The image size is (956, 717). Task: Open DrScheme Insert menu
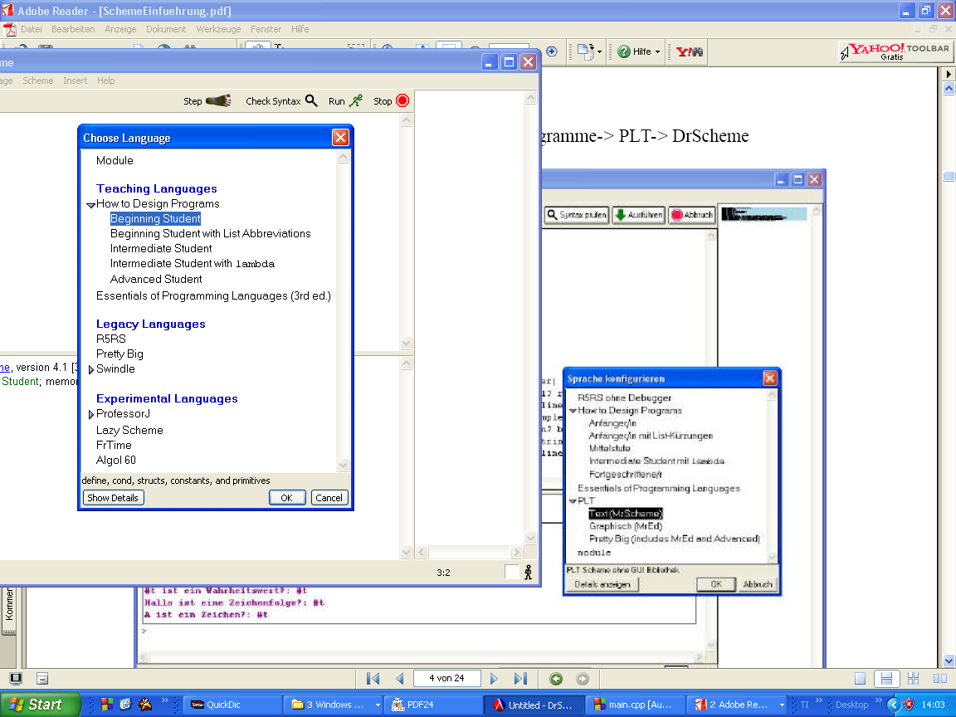(x=75, y=80)
